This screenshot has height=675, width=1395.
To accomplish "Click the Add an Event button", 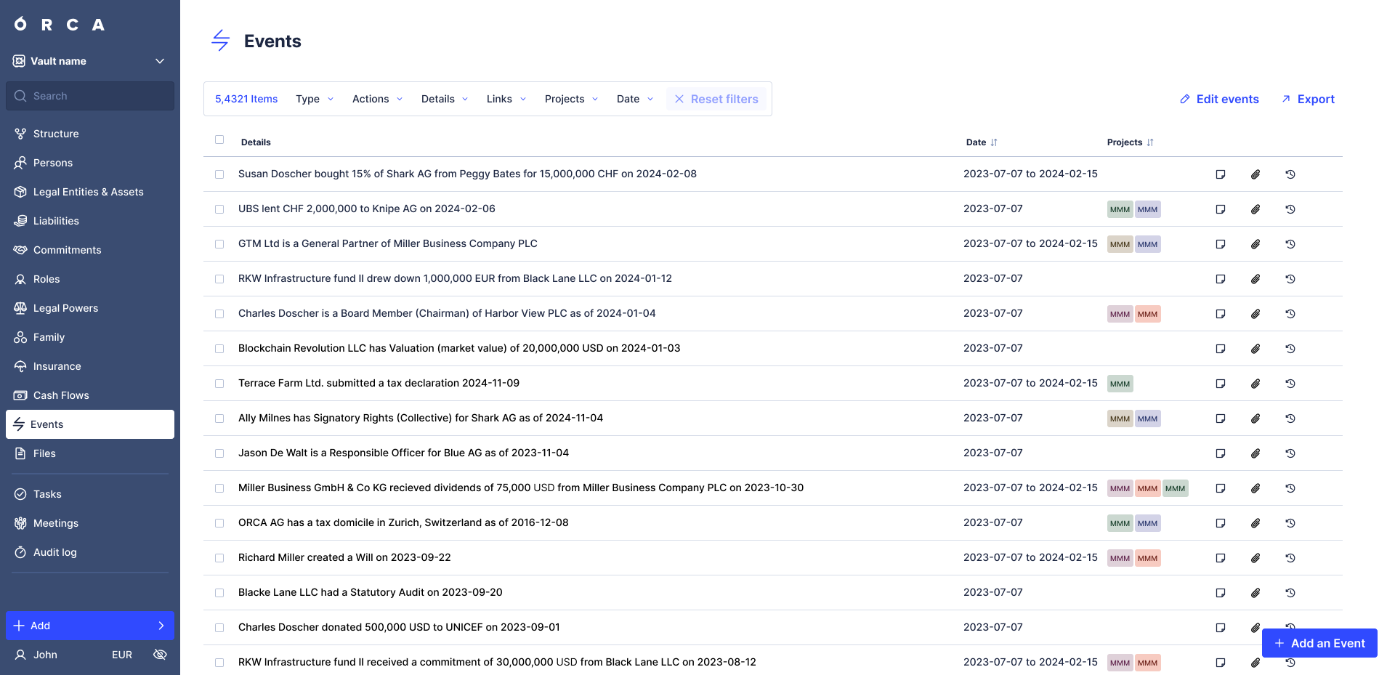I will pyautogui.click(x=1319, y=643).
